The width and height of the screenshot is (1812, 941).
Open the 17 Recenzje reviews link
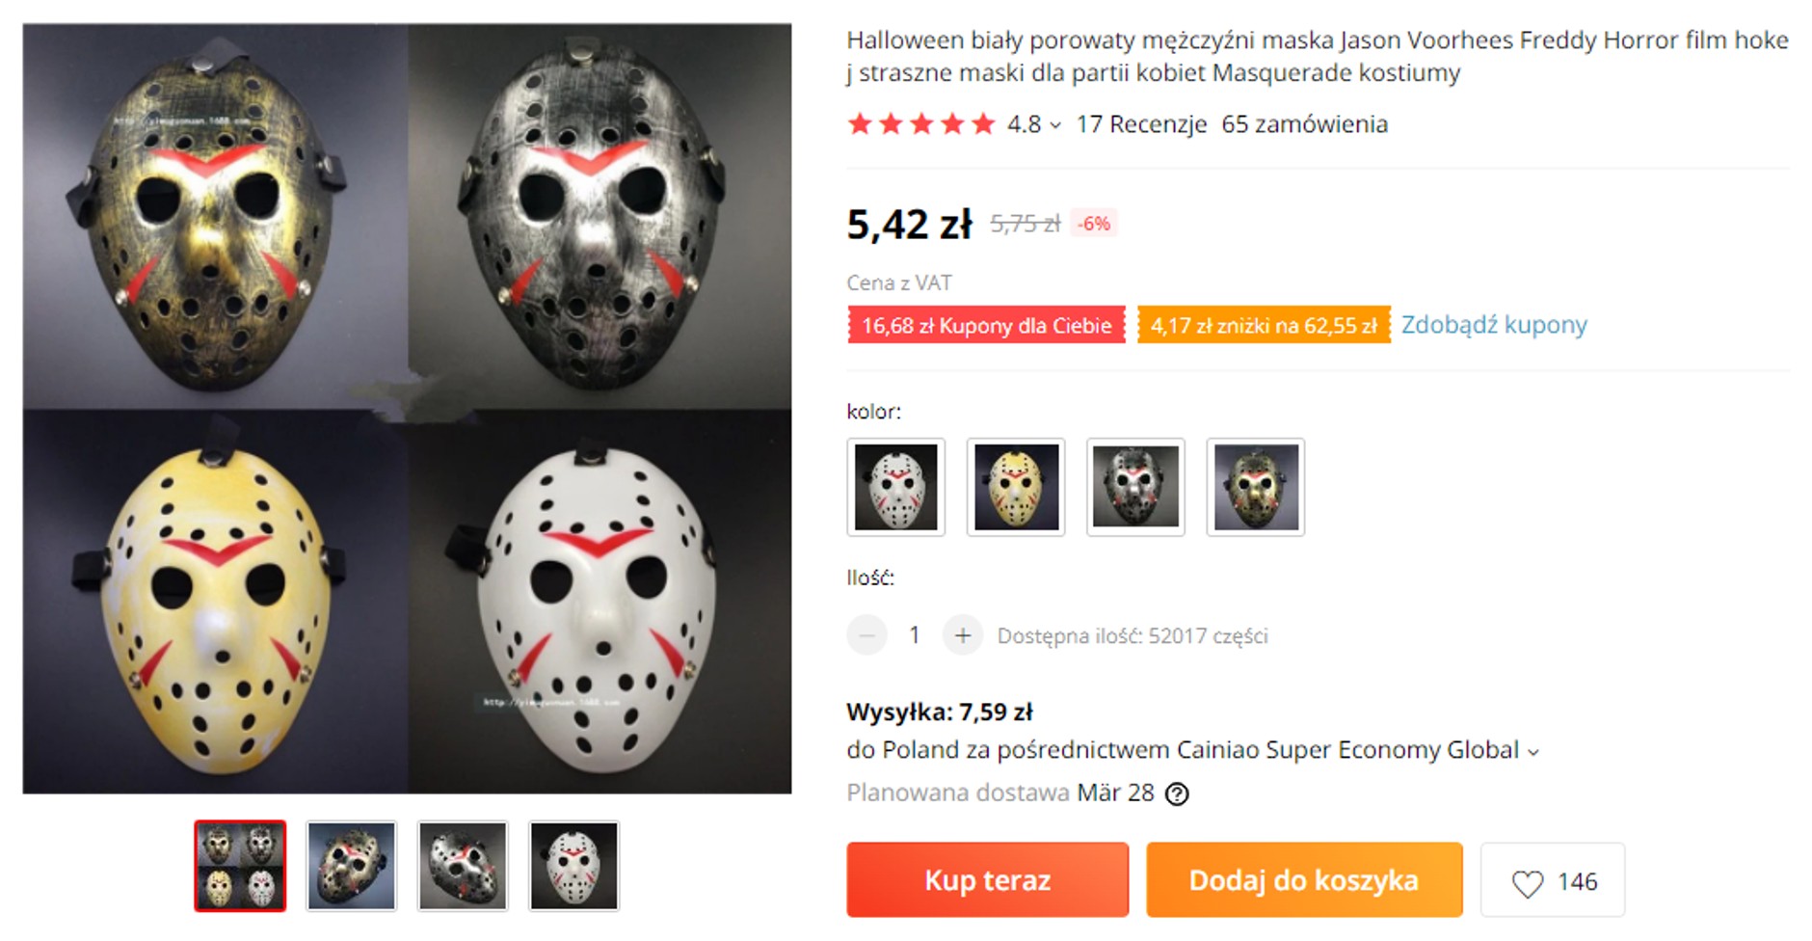coord(1141,124)
